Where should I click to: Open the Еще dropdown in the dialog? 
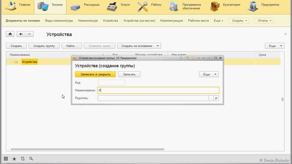tap(209, 74)
